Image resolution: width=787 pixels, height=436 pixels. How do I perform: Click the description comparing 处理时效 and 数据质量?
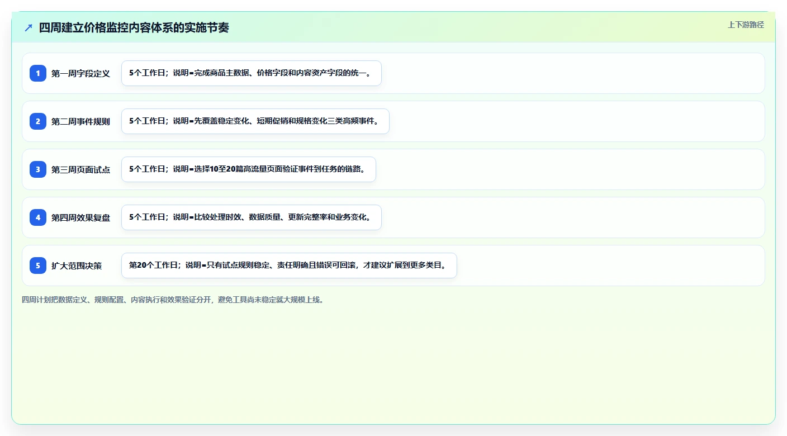coord(252,217)
